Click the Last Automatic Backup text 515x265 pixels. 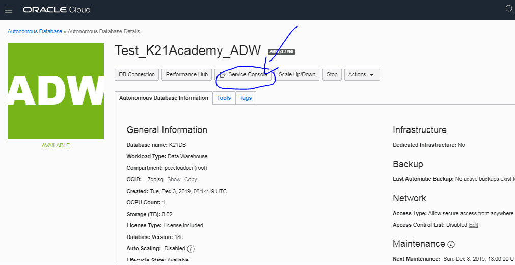tap(453, 179)
